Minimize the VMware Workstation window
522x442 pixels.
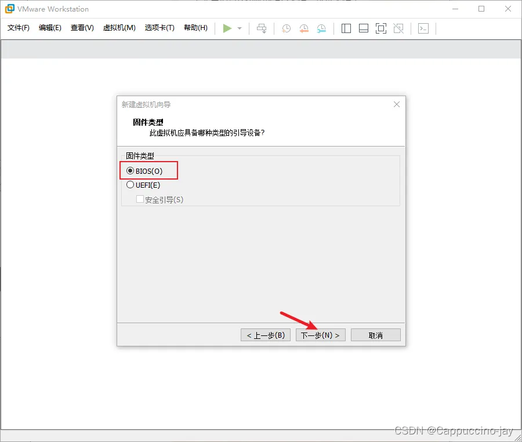tap(455, 9)
